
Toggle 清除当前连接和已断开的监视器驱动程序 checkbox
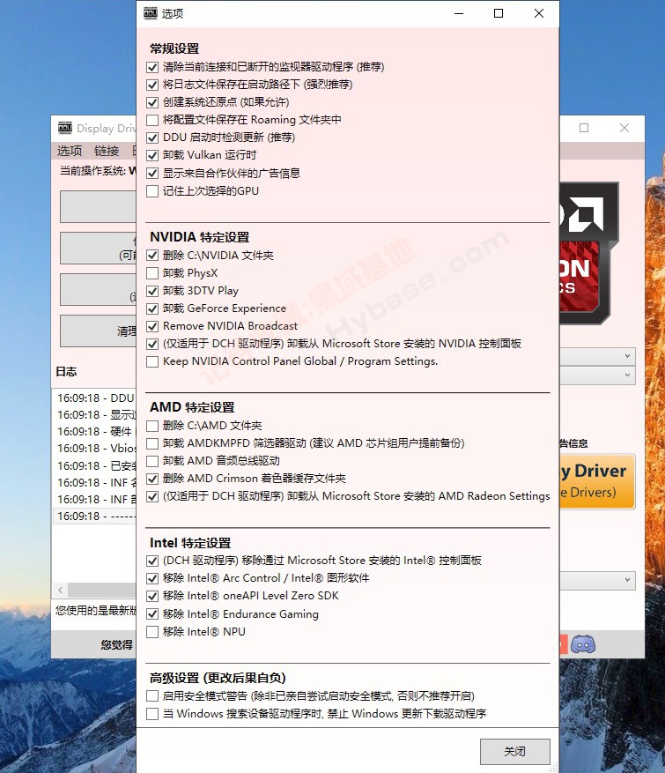[152, 67]
